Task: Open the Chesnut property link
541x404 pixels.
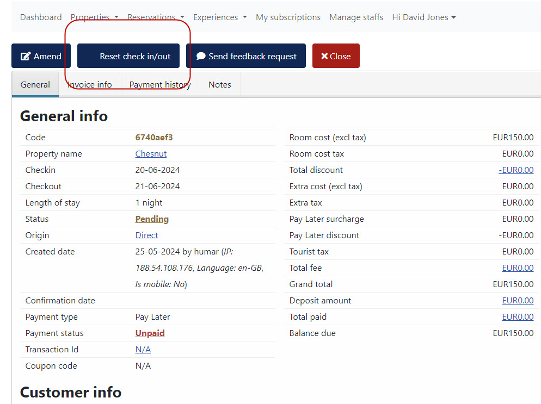Action: (151, 154)
